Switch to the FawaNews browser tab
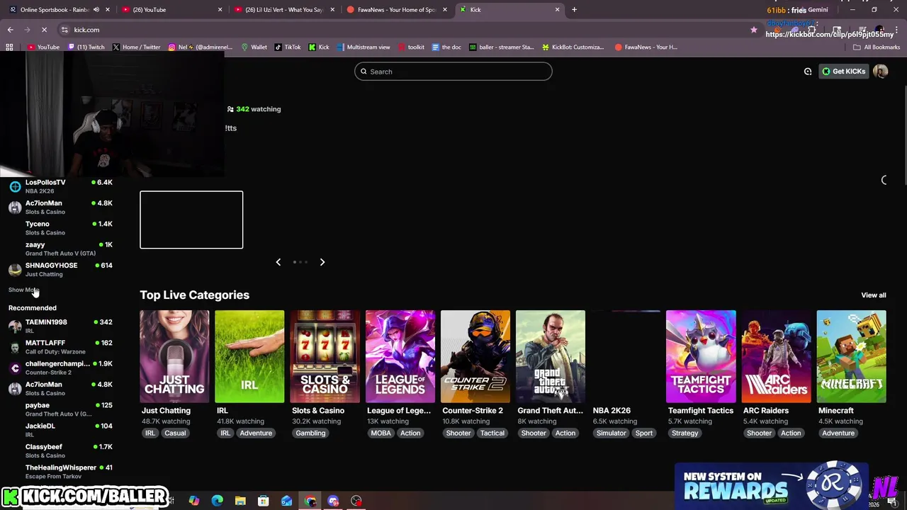This screenshot has height=510, width=907. click(x=395, y=10)
